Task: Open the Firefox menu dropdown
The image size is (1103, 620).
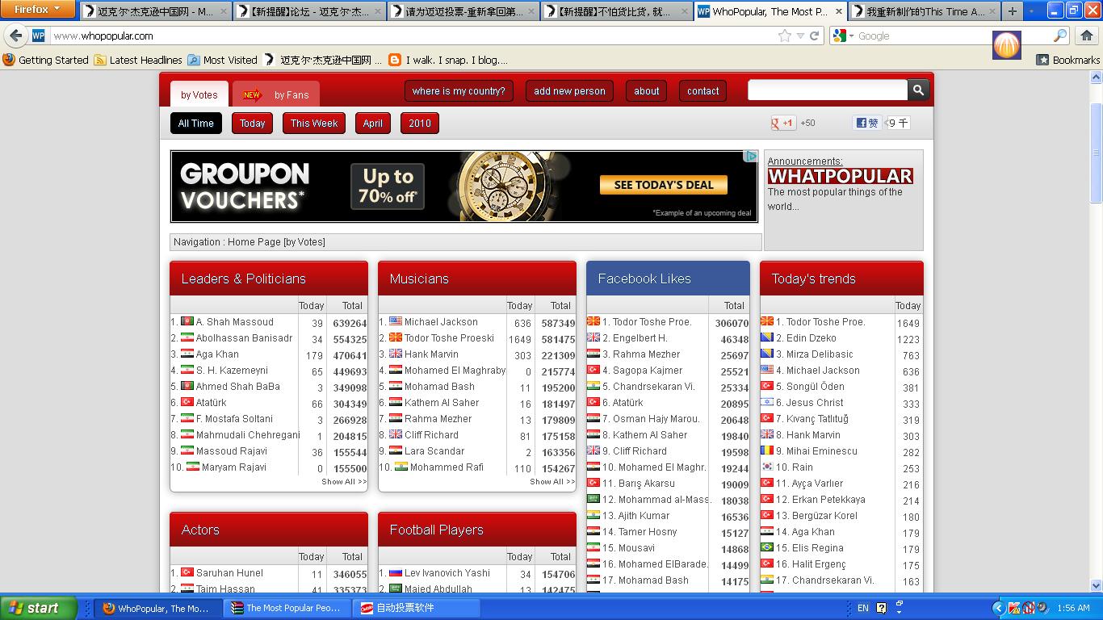Action: click(x=38, y=10)
